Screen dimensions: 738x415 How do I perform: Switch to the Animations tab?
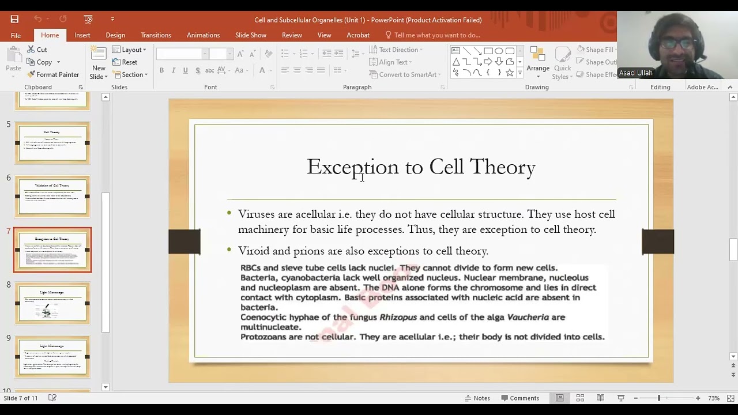[203, 35]
